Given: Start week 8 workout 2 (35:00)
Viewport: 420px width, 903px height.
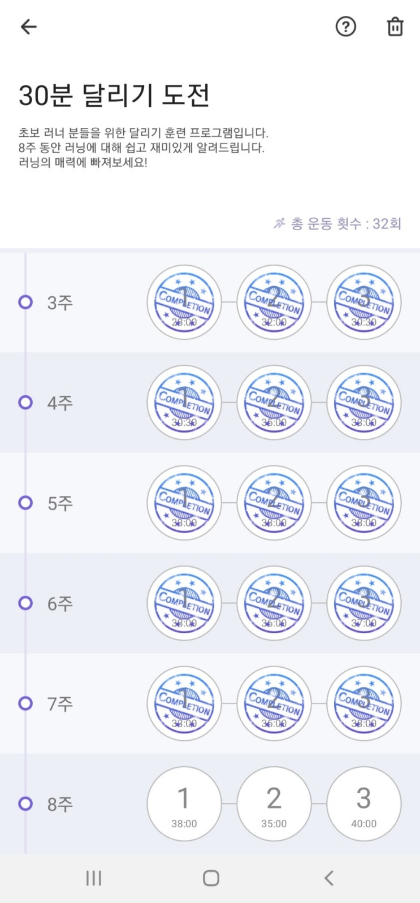Looking at the screenshot, I should (x=274, y=803).
